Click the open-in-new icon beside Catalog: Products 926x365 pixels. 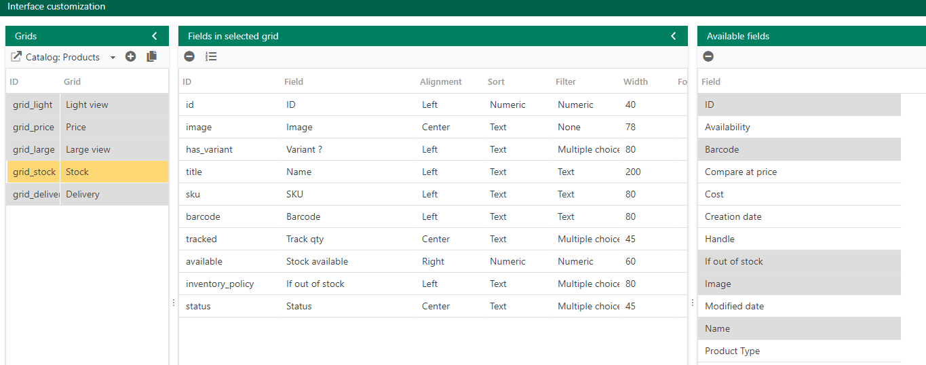coord(16,57)
